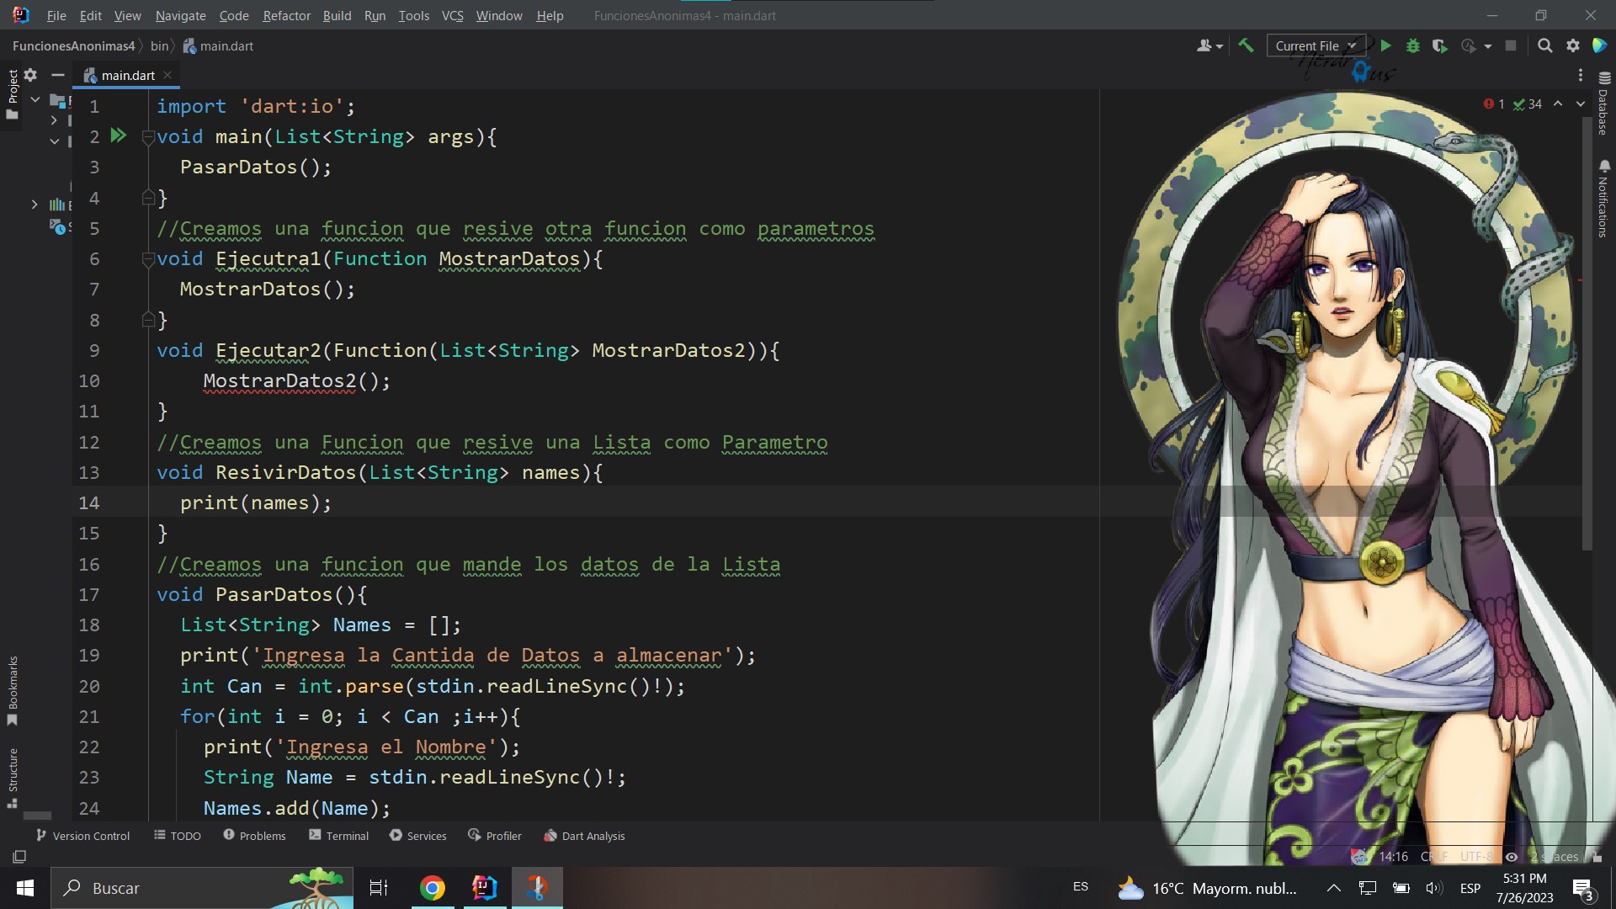The image size is (1616, 909).
Task: Open the Database tool window
Action: point(1603,104)
